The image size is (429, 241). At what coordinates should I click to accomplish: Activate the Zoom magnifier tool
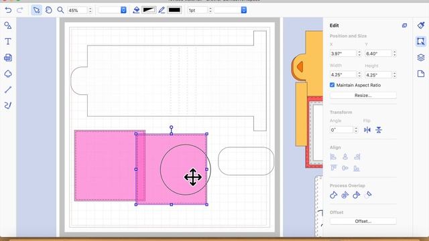pyautogui.click(x=60, y=10)
